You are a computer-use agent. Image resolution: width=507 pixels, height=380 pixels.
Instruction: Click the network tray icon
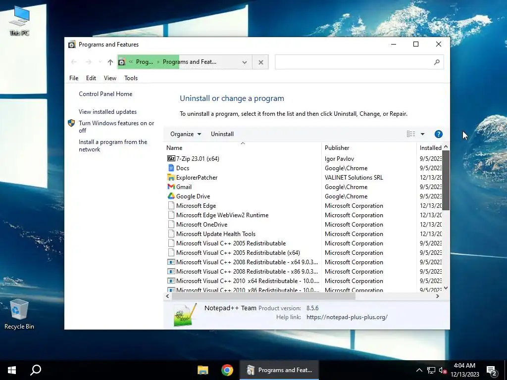click(x=431, y=370)
